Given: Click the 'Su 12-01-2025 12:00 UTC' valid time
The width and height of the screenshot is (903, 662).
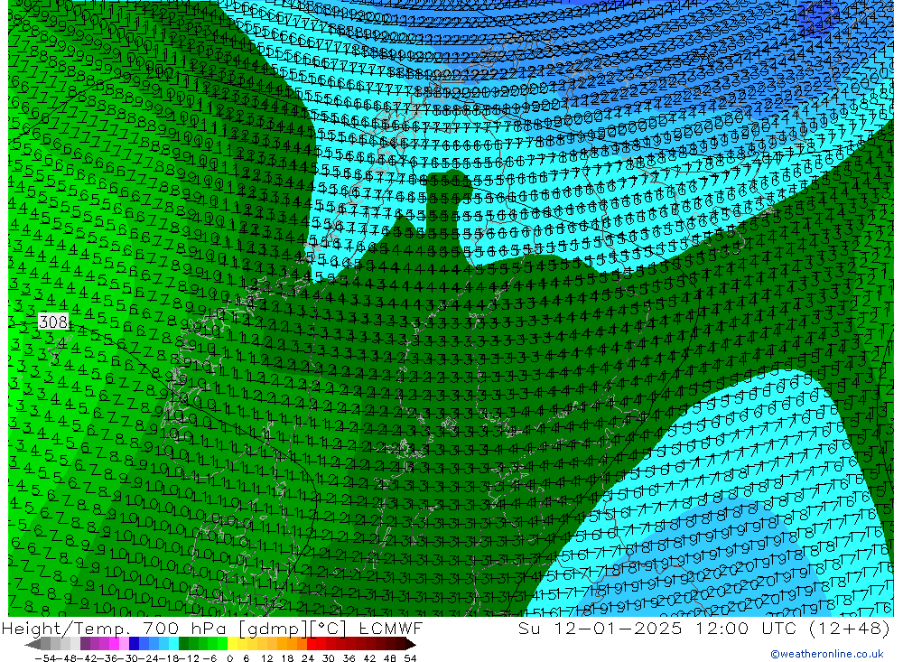Looking at the screenshot, I should [656, 629].
